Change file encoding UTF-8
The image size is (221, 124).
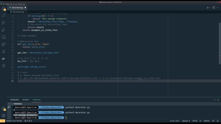coord(195,121)
